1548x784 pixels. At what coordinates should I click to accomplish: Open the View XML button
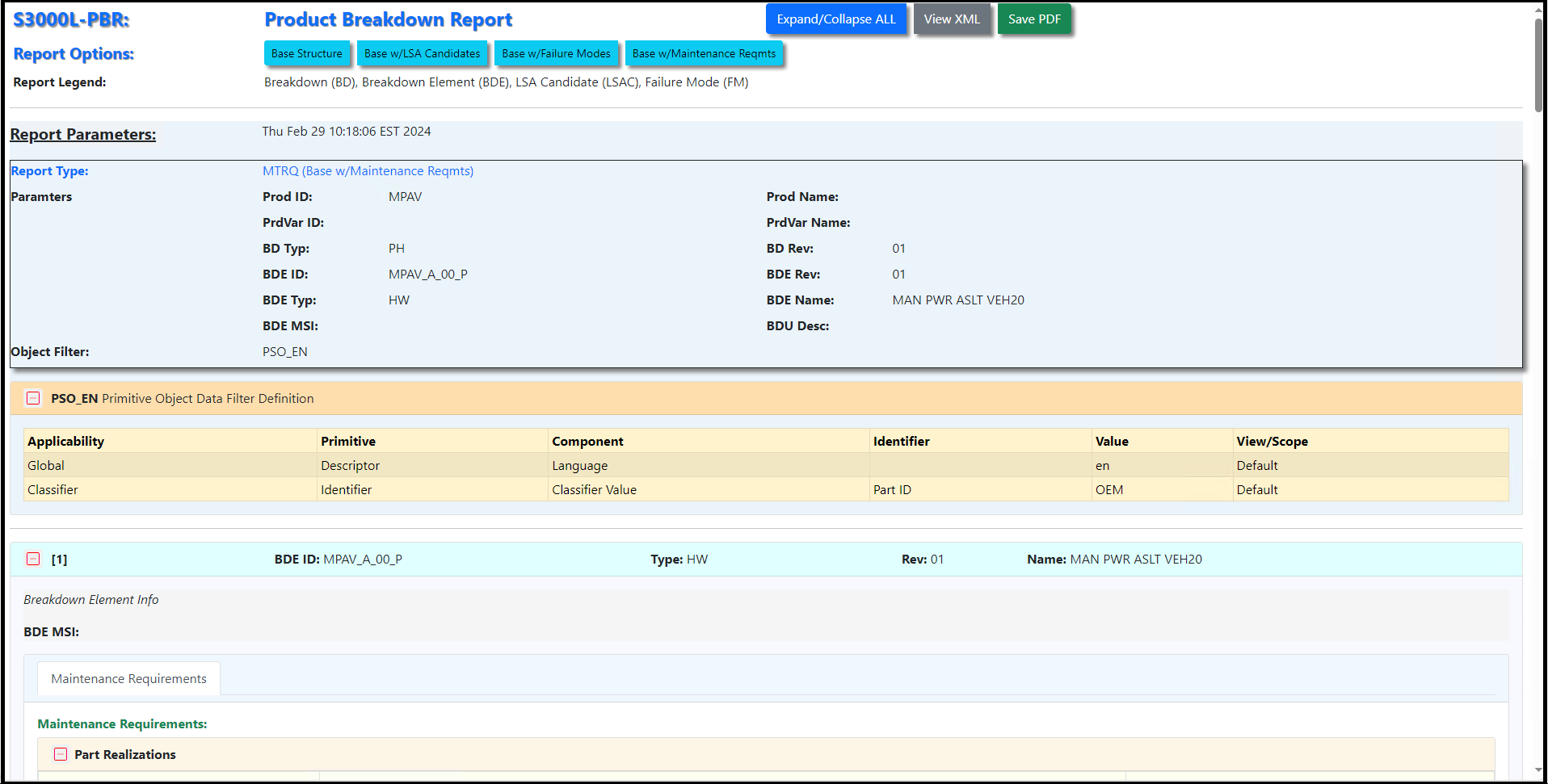[951, 19]
